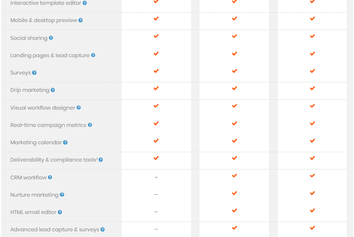Click the Marketing calendar info icon
Viewport: 354px width, 237px height.
65,142
